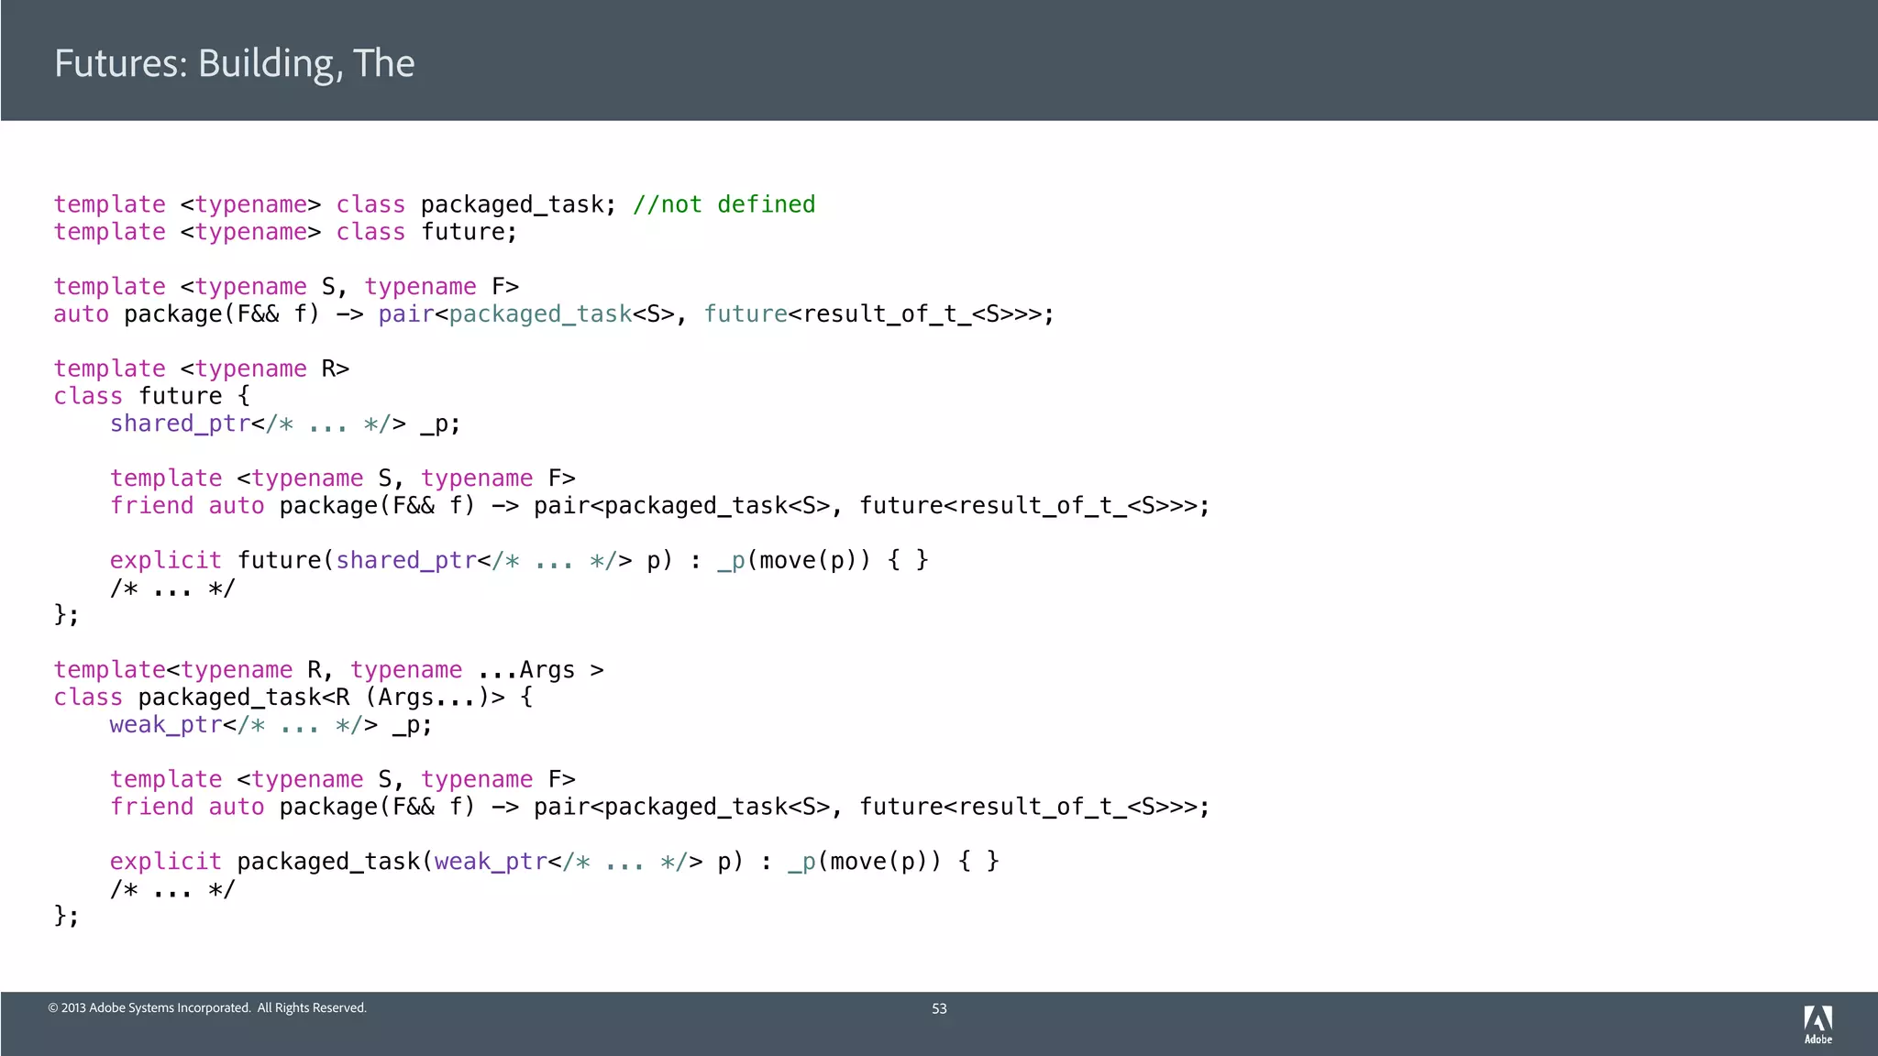Click 'auto' keyword before first package function
1878x1056 pixels.
(81, 314)
